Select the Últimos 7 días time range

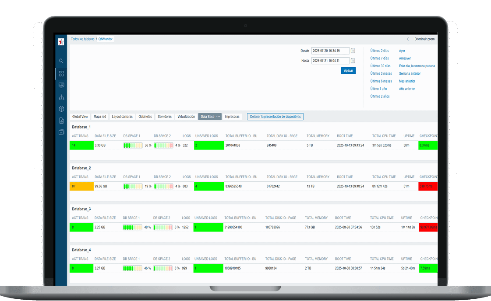click(x=379, y=58)
